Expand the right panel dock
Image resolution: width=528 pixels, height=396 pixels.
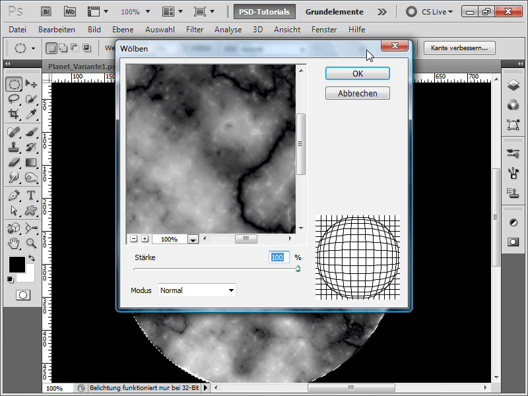521,63
